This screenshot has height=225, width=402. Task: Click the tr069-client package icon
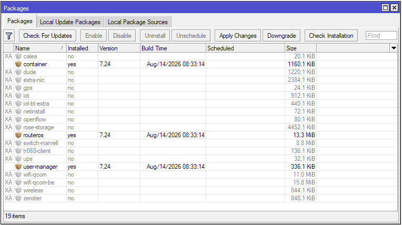tap(18, 151)
